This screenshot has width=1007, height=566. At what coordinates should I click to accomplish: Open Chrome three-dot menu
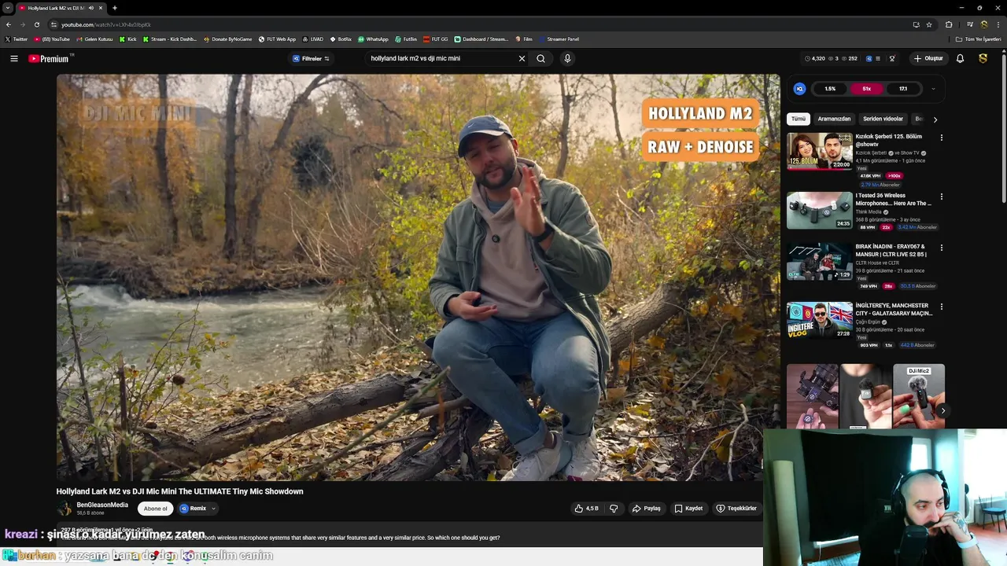click(998, 24)
